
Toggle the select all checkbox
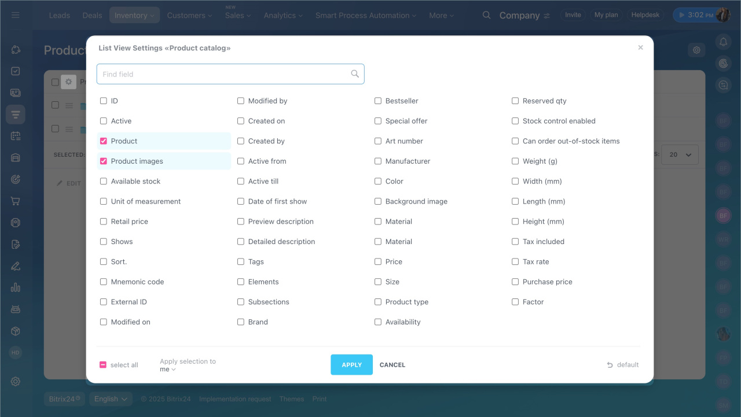point(103,365)
